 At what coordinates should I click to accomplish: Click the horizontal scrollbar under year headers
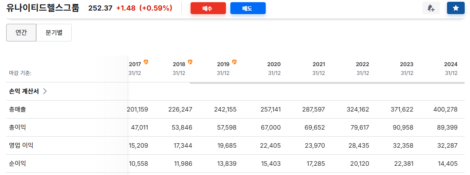pyautogui.click(x=327, y=83)
